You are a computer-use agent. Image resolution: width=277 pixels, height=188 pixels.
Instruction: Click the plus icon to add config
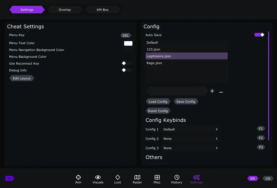click(212, 91)
